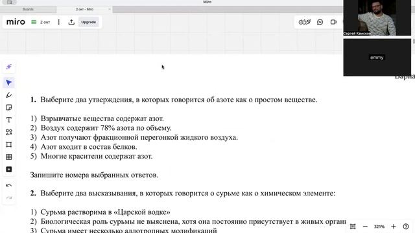Screen dimensions: 415x233
Task: Click 'Азот получают фракционной перегонкой' line
Action: pyautogui.click(x=139, y=137)
